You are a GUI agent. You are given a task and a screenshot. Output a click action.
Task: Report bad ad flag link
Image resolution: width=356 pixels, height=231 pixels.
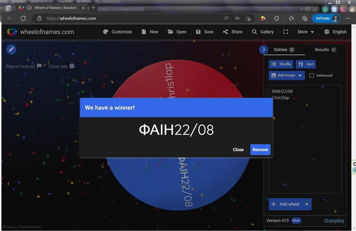[x=24, y=66]
